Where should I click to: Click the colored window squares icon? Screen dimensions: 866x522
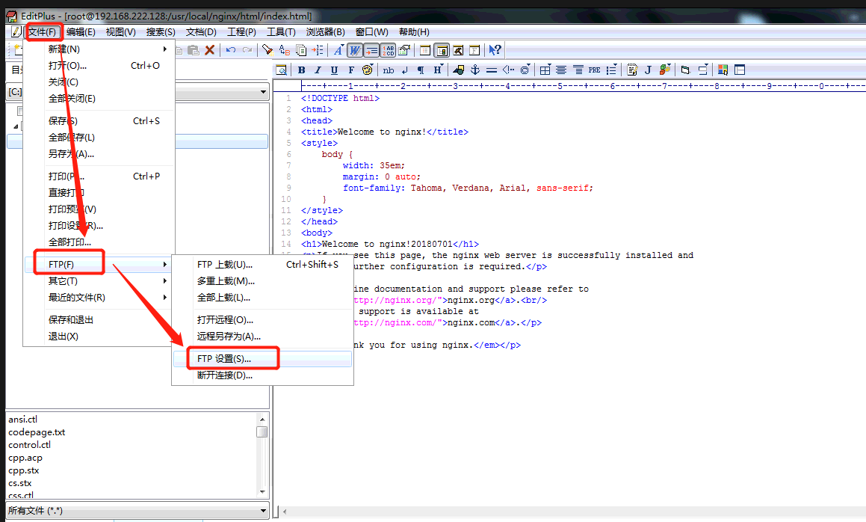(x=723, y=70)
